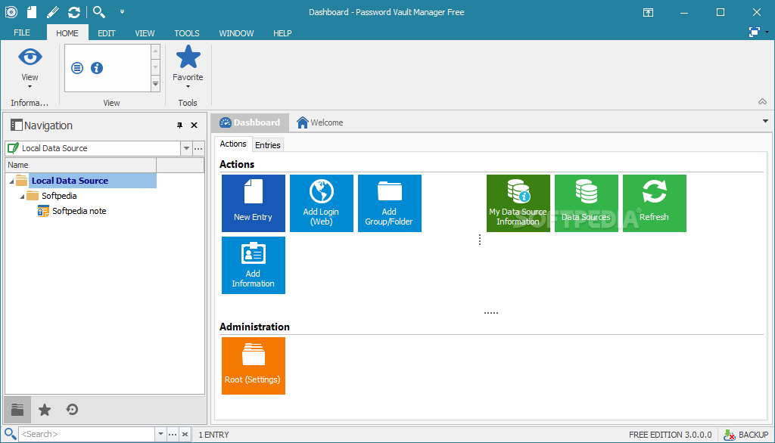This screenshot has height=443, width=775.
Task: Show the vault folder view at panel bottom
Action: [18, 410]
